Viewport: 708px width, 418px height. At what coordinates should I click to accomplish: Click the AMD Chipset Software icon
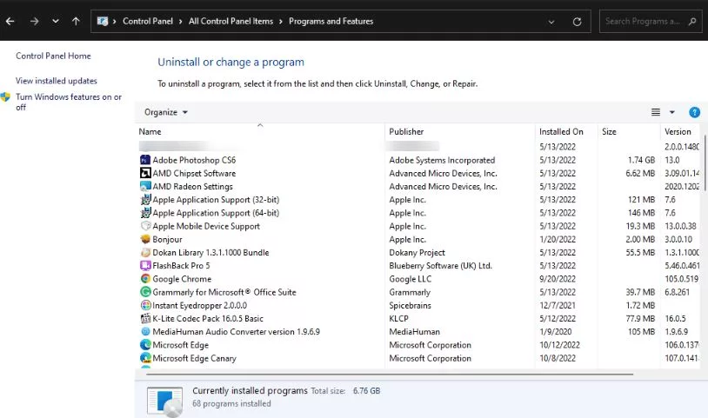[145, 173]
